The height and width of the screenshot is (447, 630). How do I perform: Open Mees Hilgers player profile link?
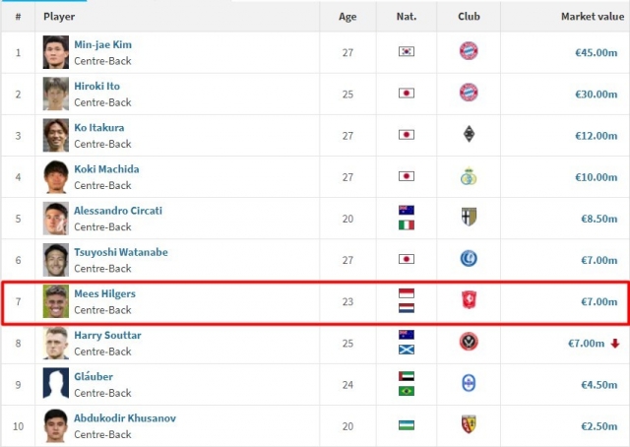pyautogui.click(x=105, y=293)
